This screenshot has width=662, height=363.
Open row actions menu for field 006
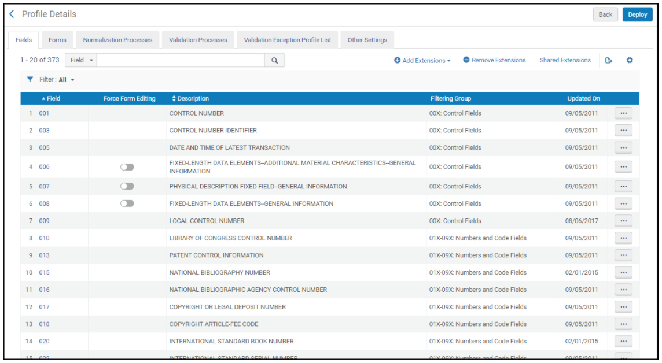(x=624, y=167)
